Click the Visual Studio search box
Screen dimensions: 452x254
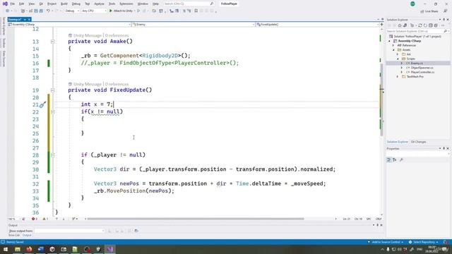point(189,4)
